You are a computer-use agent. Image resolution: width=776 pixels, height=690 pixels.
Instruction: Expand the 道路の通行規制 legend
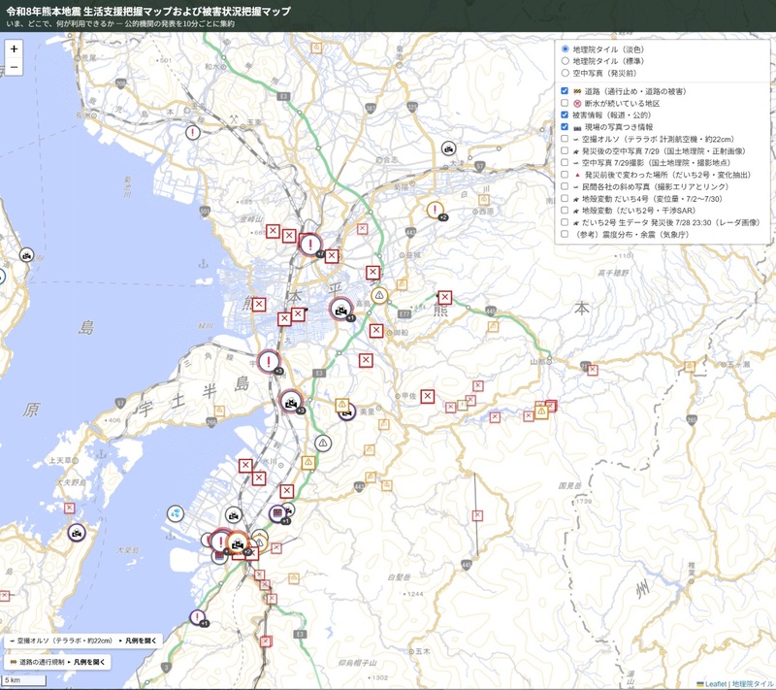[x=89, y=662]
